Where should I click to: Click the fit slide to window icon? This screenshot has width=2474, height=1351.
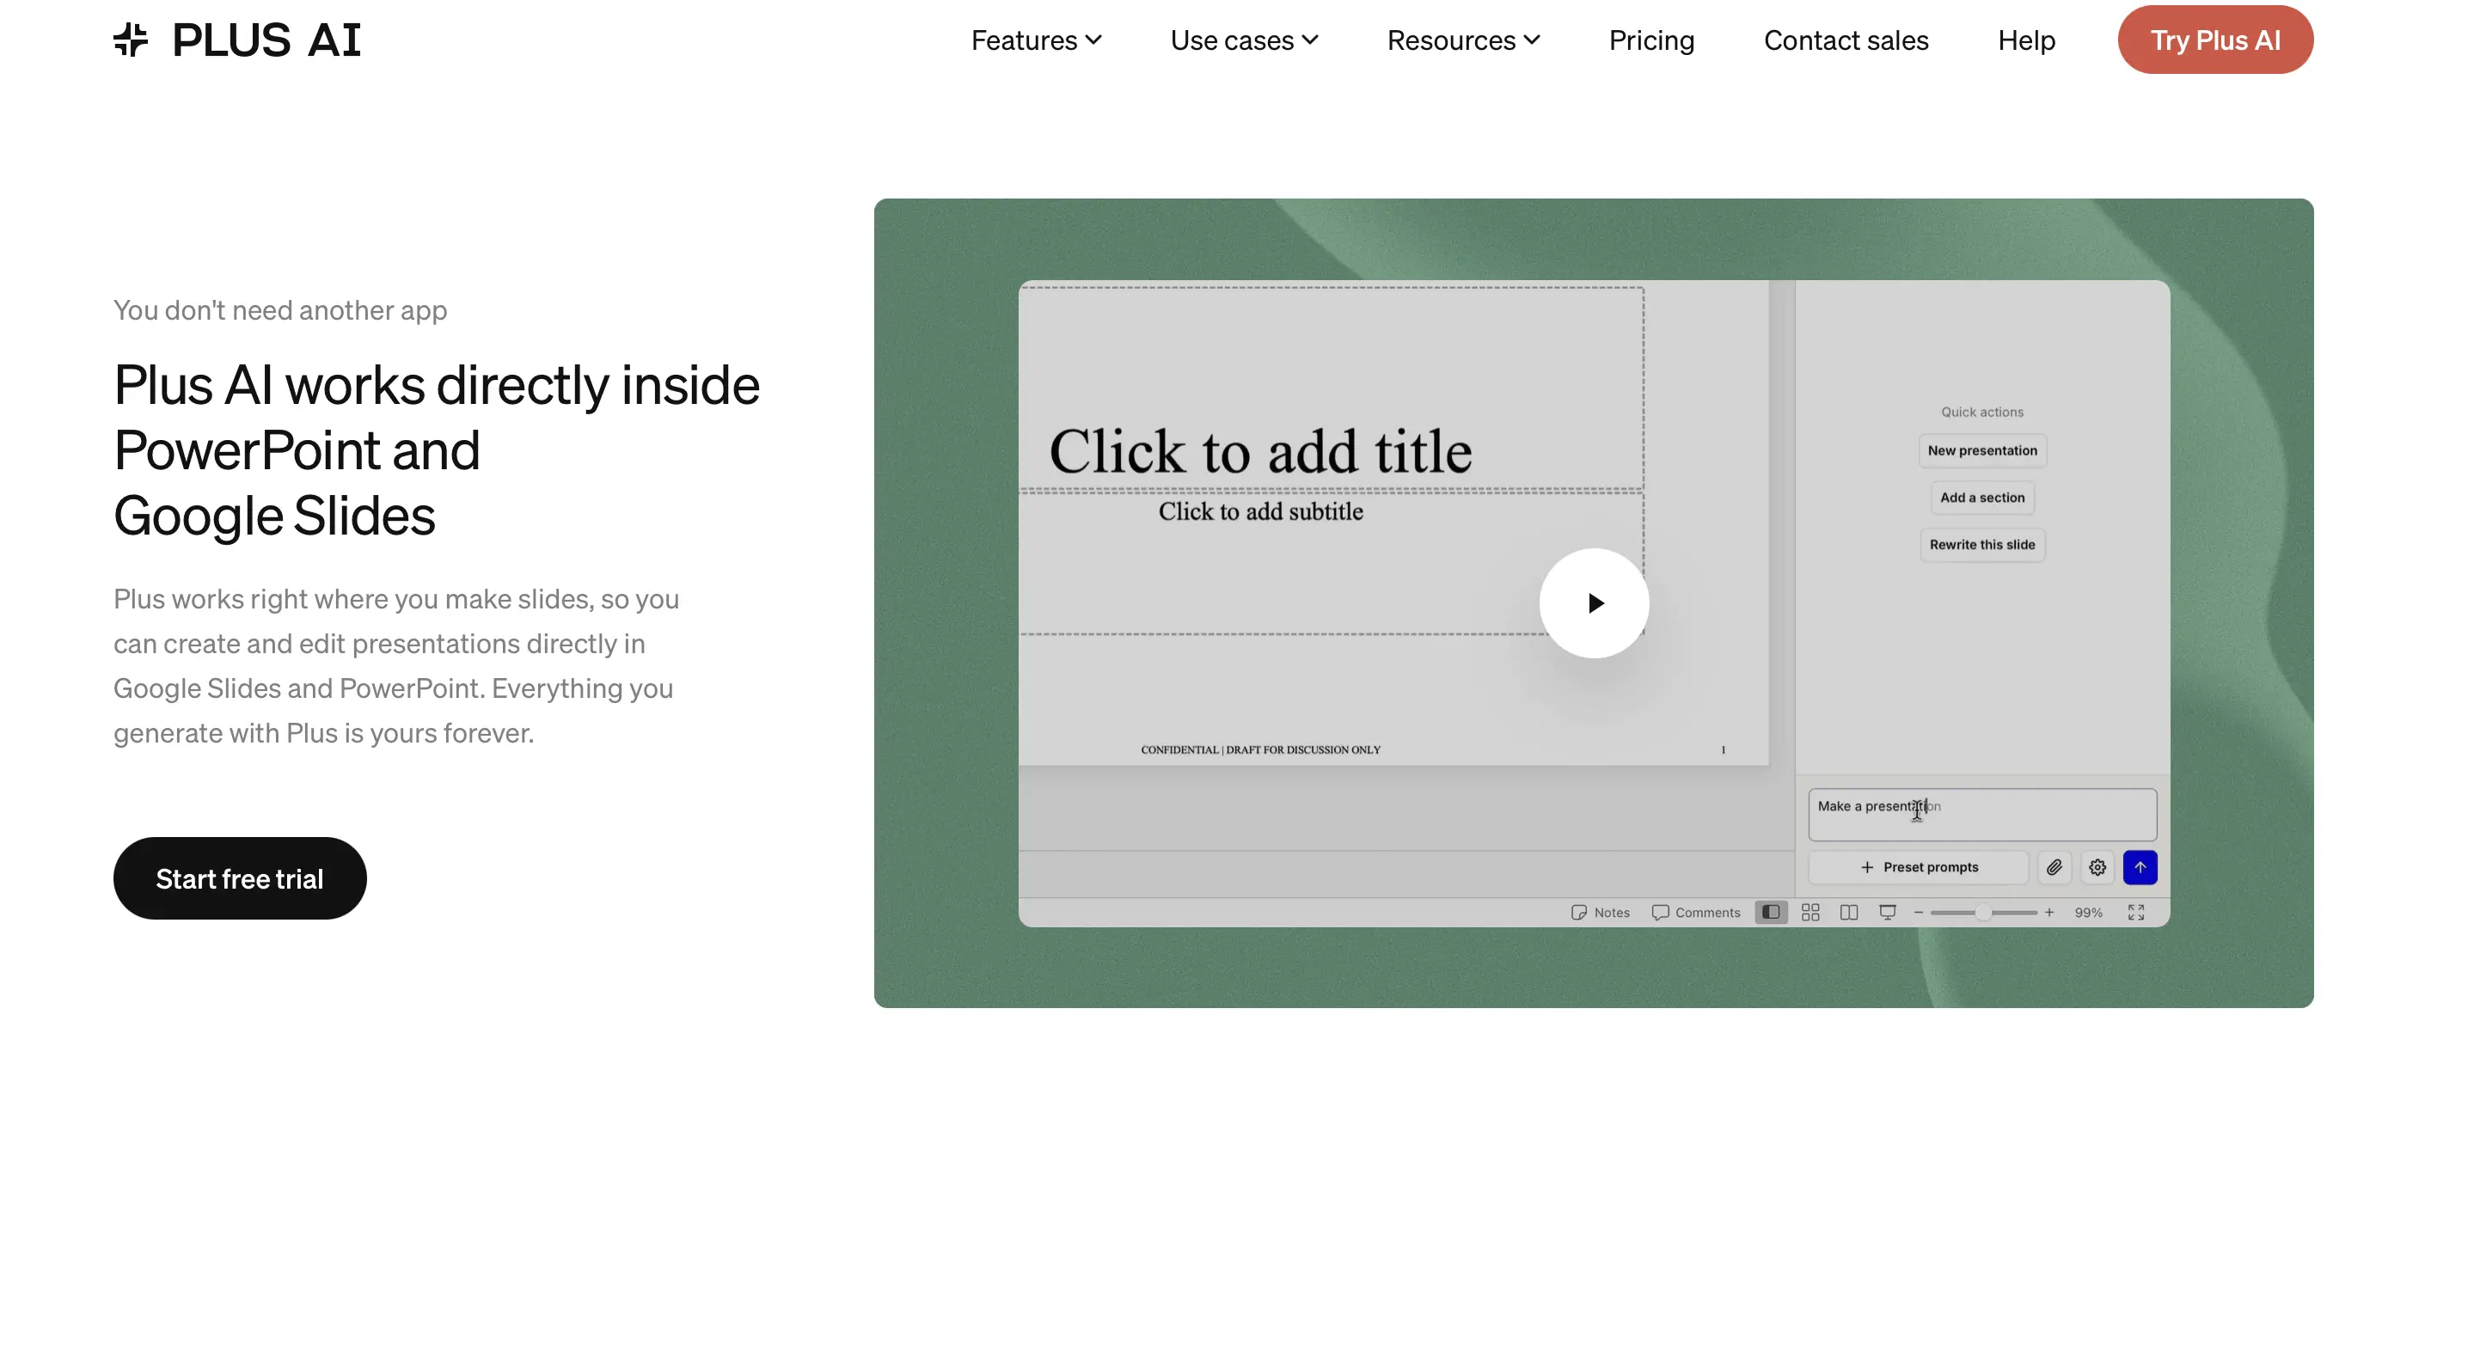[2136, 912]
